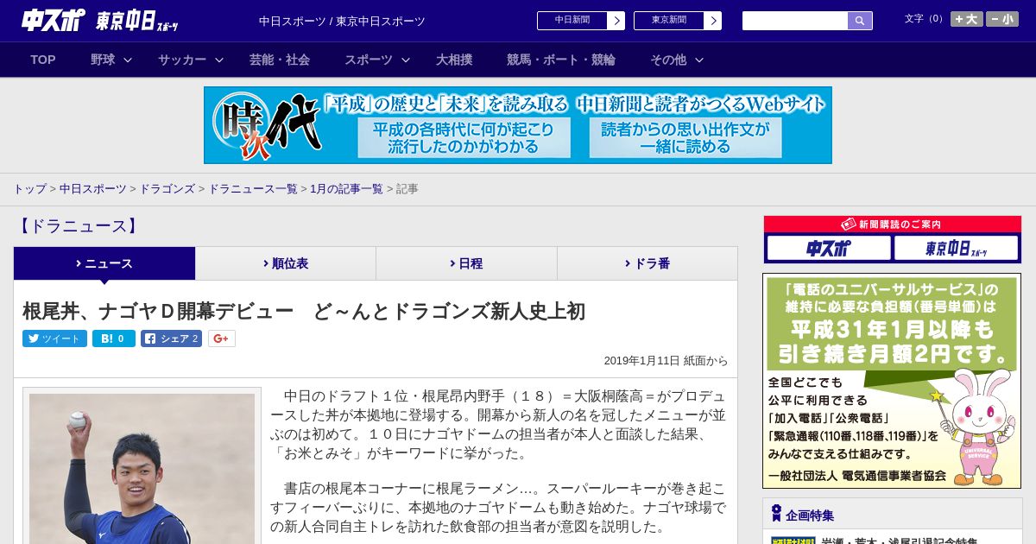Click the 中日スポーツ breadcrumb link

[x=93, y=188]
